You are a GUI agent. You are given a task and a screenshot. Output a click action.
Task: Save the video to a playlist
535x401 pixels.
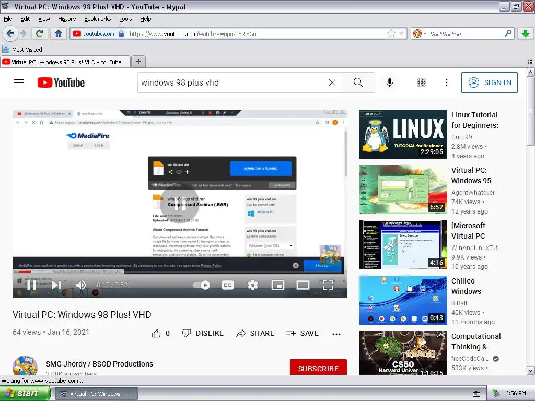[x=303, y=333]
